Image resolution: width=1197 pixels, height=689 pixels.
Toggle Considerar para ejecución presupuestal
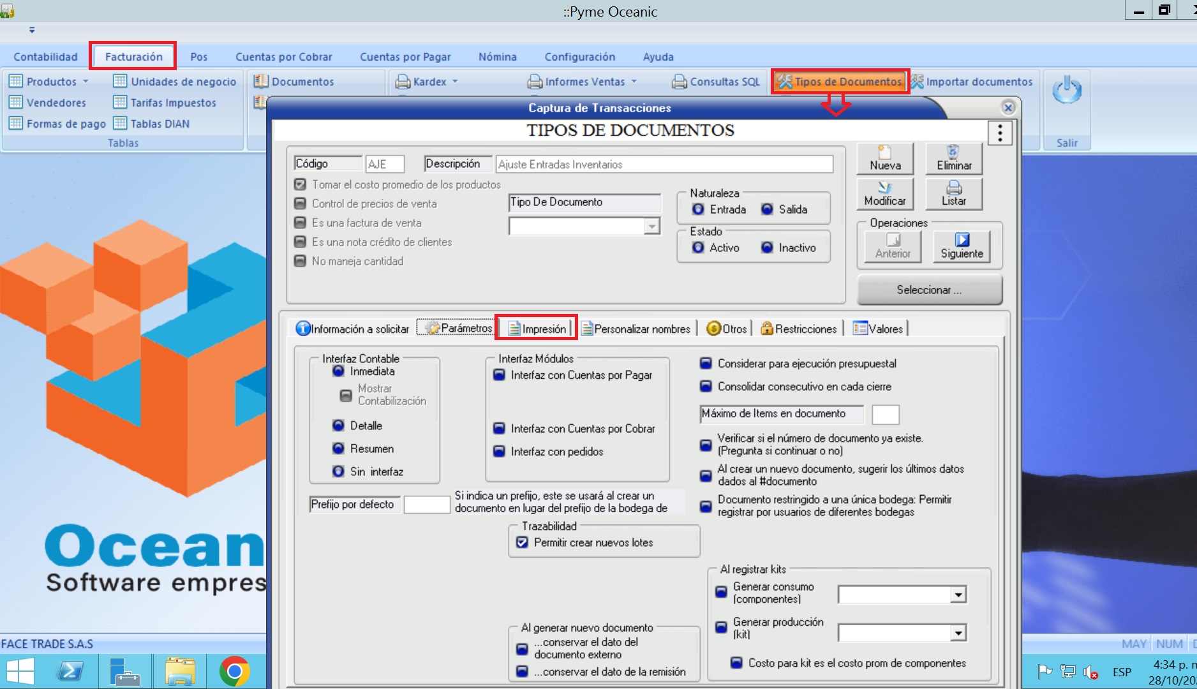706,364
